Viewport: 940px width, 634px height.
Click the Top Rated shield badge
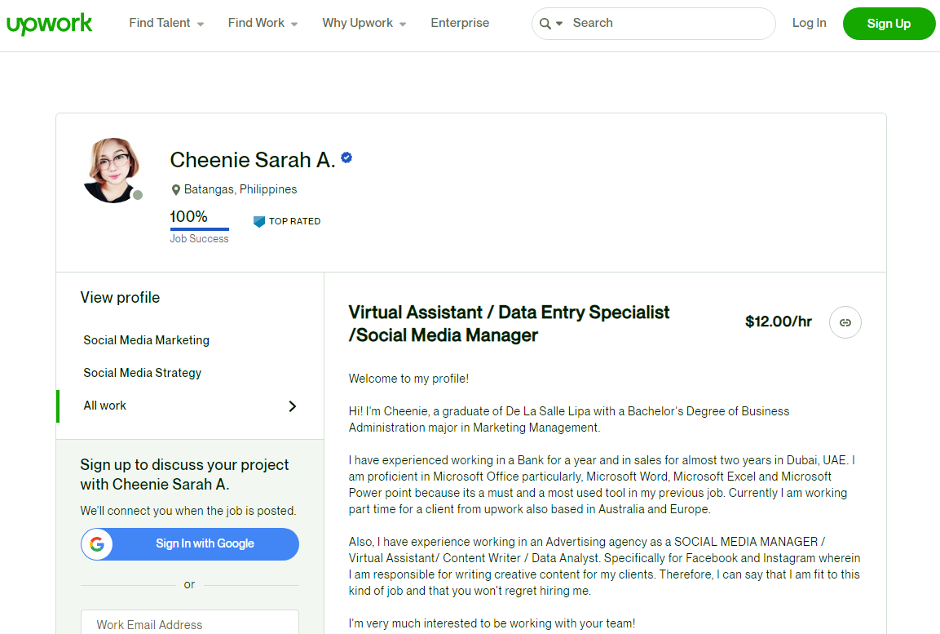tap(259, 221)
